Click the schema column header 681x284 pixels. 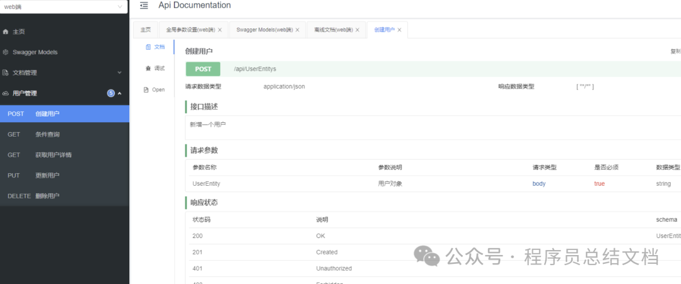coord(666,220)
